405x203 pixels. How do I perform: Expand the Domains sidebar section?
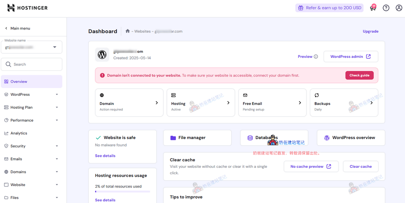tap(57, 172)
